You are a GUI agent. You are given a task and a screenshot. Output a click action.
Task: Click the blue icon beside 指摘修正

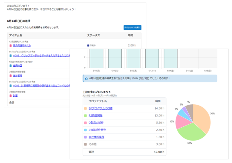click(x=11, y=66)
